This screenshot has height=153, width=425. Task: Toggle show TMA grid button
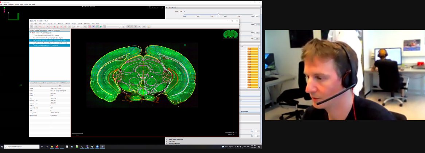tap(94, 27)
